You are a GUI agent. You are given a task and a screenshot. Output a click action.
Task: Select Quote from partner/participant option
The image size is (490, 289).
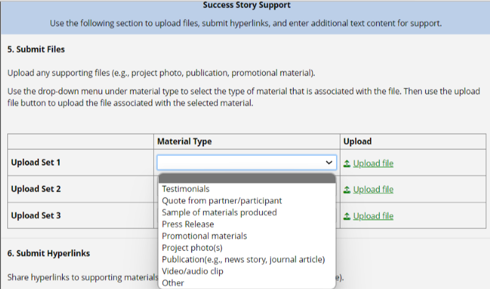coord(222,201)
